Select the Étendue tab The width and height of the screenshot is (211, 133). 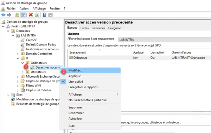point(72,28)
